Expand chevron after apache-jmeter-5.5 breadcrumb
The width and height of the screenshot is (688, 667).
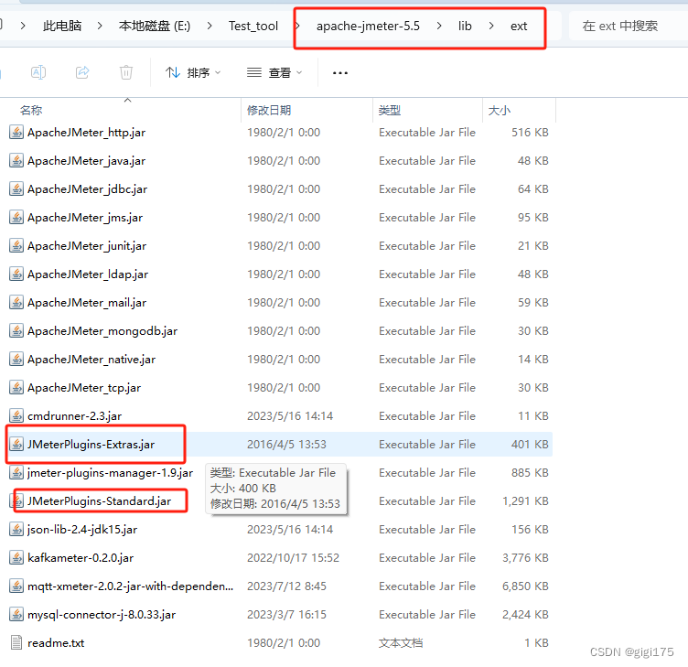click(439, 27)
